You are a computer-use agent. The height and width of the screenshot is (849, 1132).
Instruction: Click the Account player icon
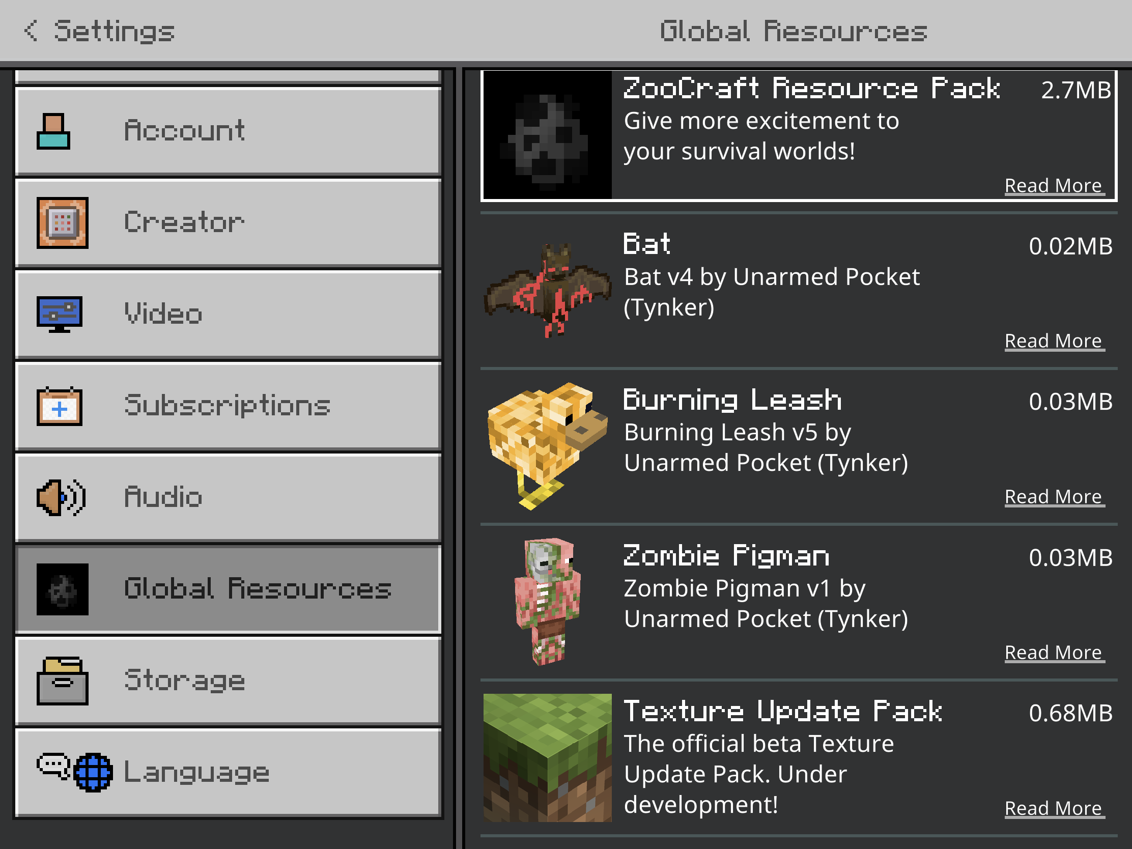[53, 131]
